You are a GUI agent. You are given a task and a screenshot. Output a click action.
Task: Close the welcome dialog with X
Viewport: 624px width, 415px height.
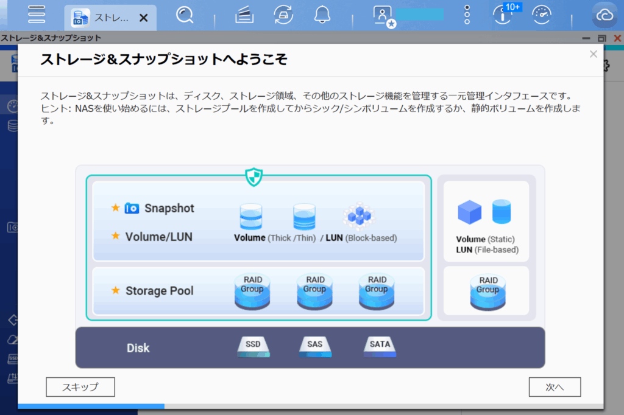point(593,54)
